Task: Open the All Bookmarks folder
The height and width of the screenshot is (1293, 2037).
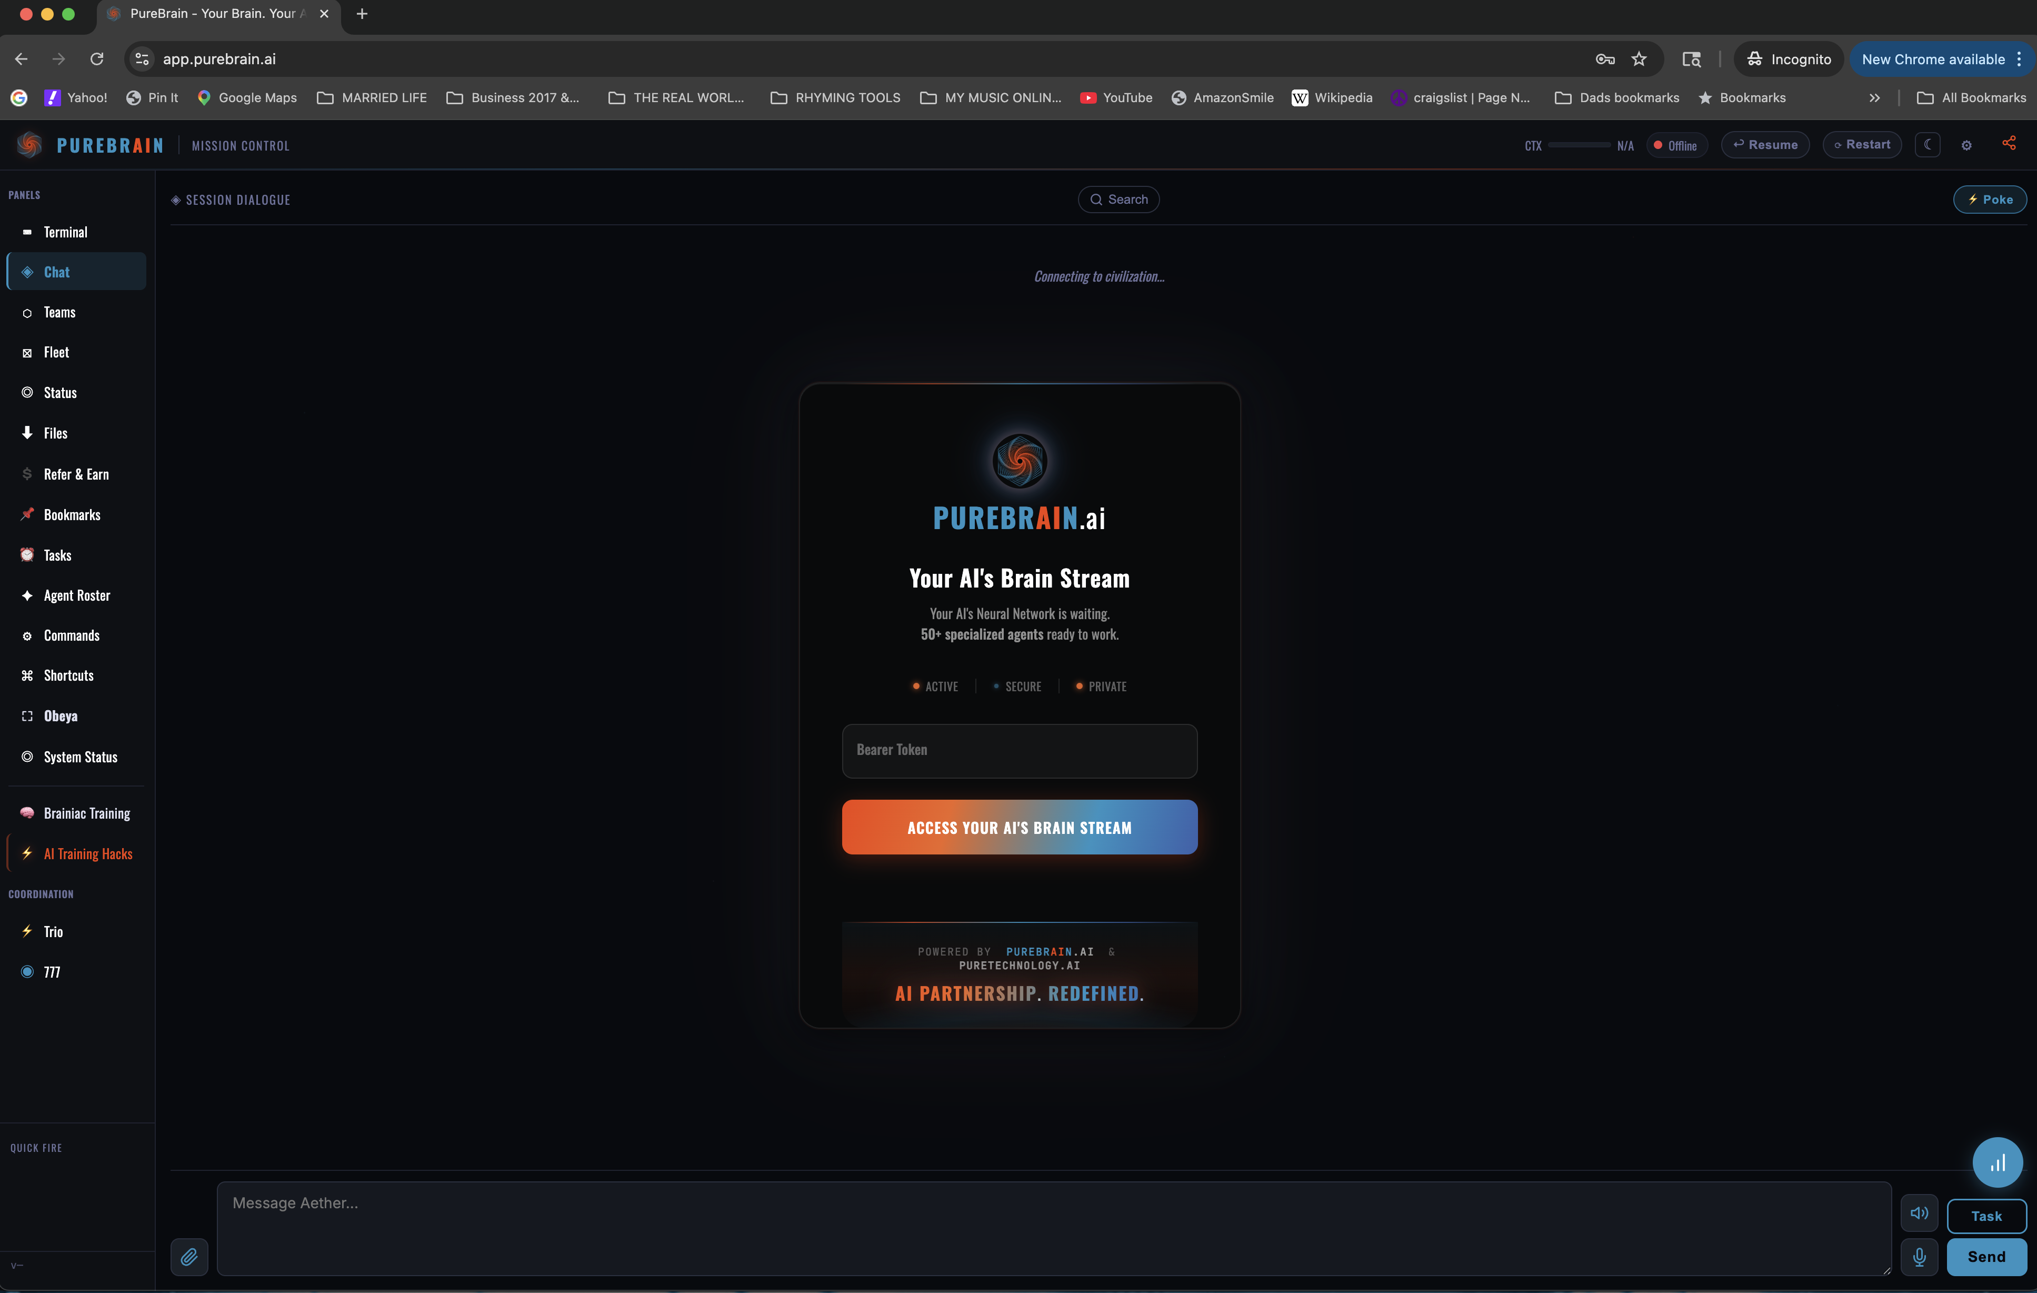Action: coord(1971,98)
